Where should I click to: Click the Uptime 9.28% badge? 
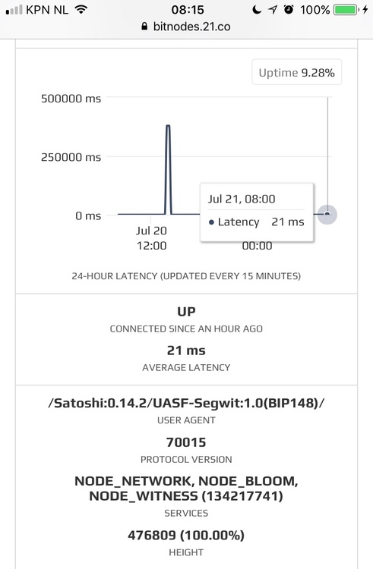(x=297, y=72)
